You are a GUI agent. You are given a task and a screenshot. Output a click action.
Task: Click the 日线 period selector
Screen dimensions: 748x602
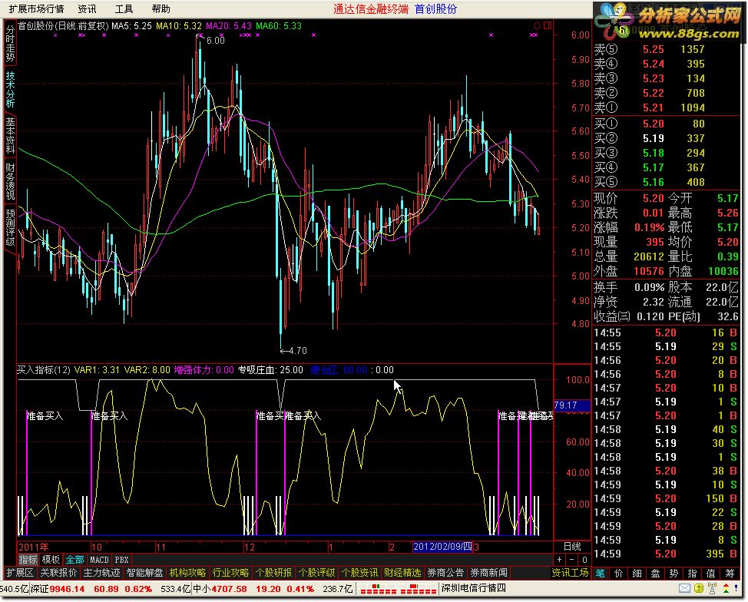click(572, 547)
